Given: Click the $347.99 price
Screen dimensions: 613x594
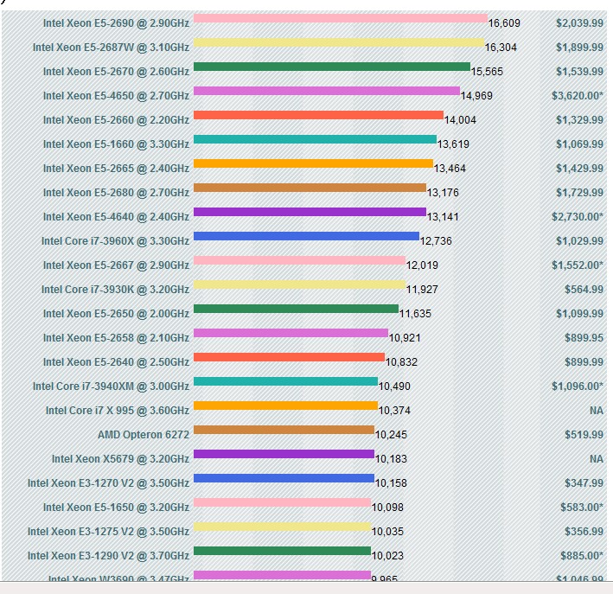Looking at the screenshot, I should click(x=584, y=483).
